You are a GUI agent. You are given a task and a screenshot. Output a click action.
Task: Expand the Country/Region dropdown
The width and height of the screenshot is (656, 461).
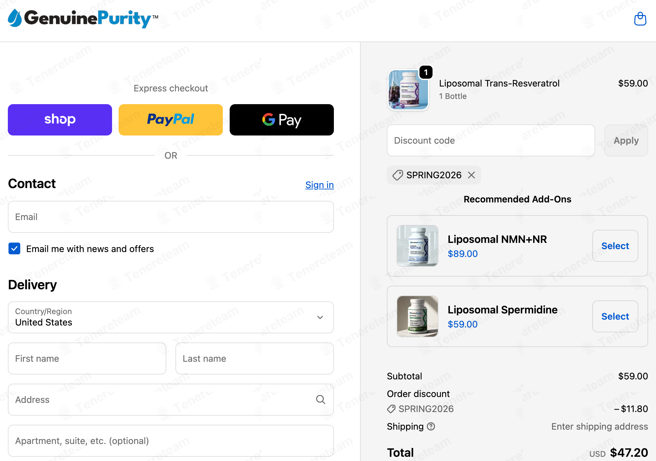click(171, 317)
